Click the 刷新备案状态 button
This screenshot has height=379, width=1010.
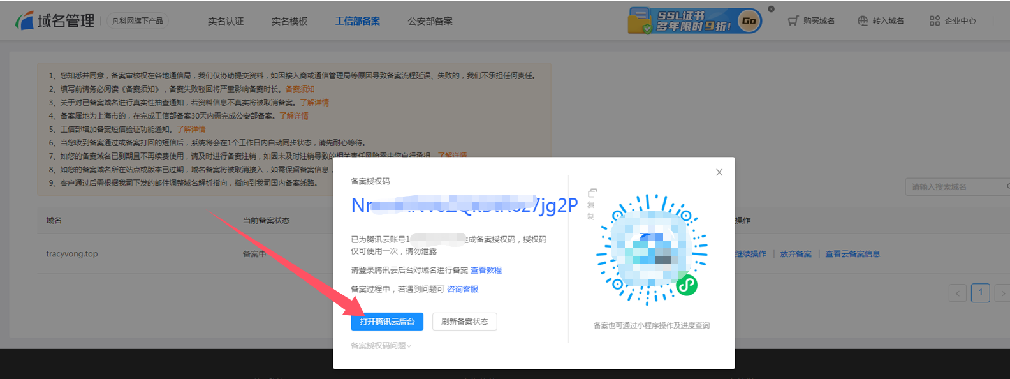[465, 322]
